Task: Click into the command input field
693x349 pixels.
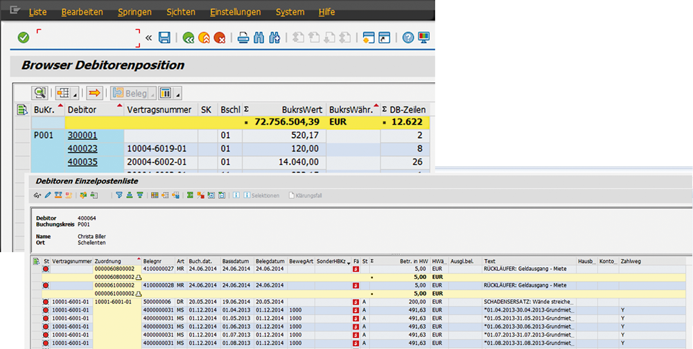Action: tap(87, 37)
